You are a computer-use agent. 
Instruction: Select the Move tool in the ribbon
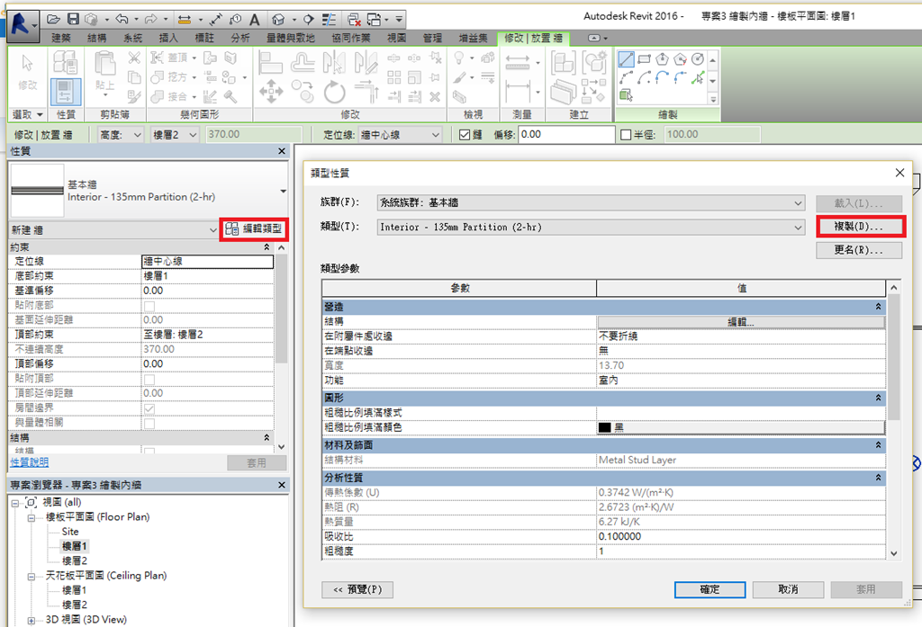[271, 92]
